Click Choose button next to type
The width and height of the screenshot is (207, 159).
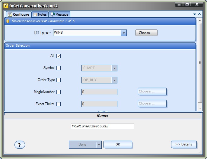[146, 33]
